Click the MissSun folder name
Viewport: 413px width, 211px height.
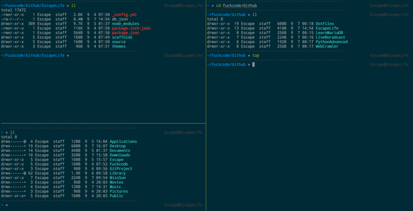point(118,178)
